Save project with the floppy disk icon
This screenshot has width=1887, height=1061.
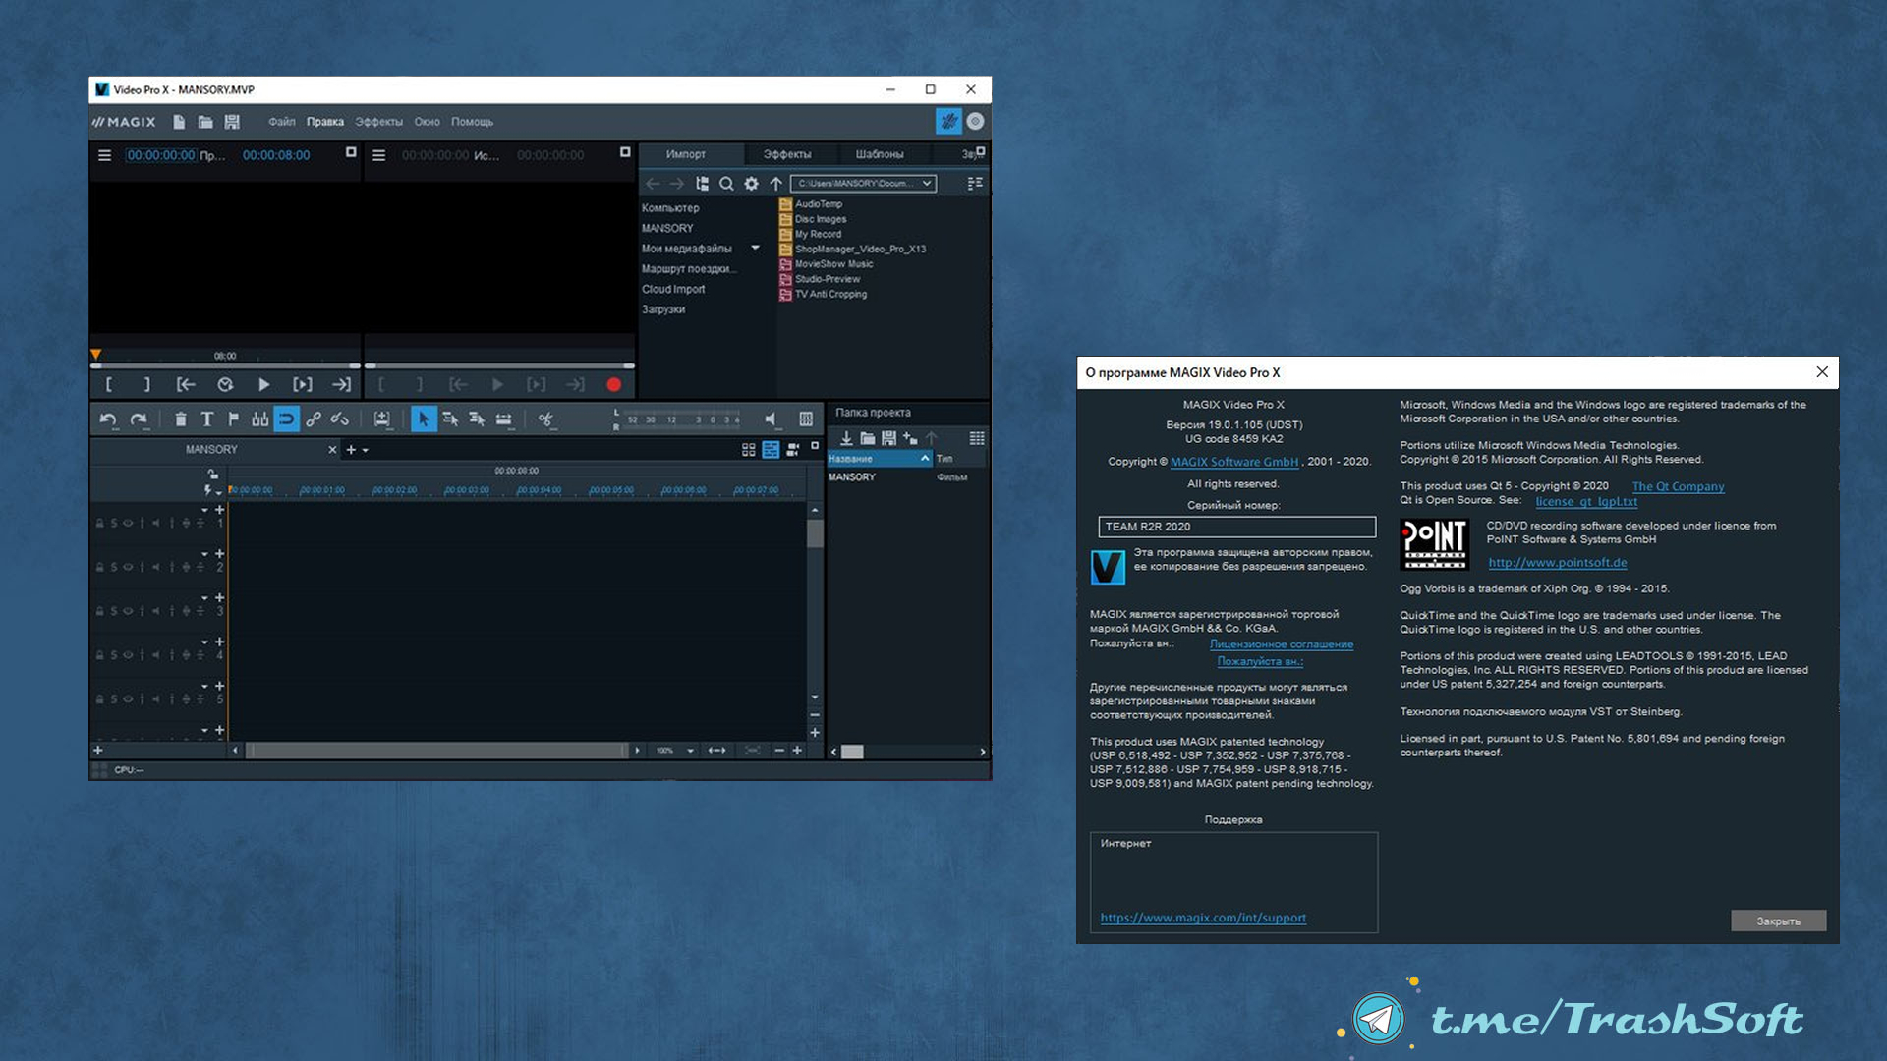232,122
